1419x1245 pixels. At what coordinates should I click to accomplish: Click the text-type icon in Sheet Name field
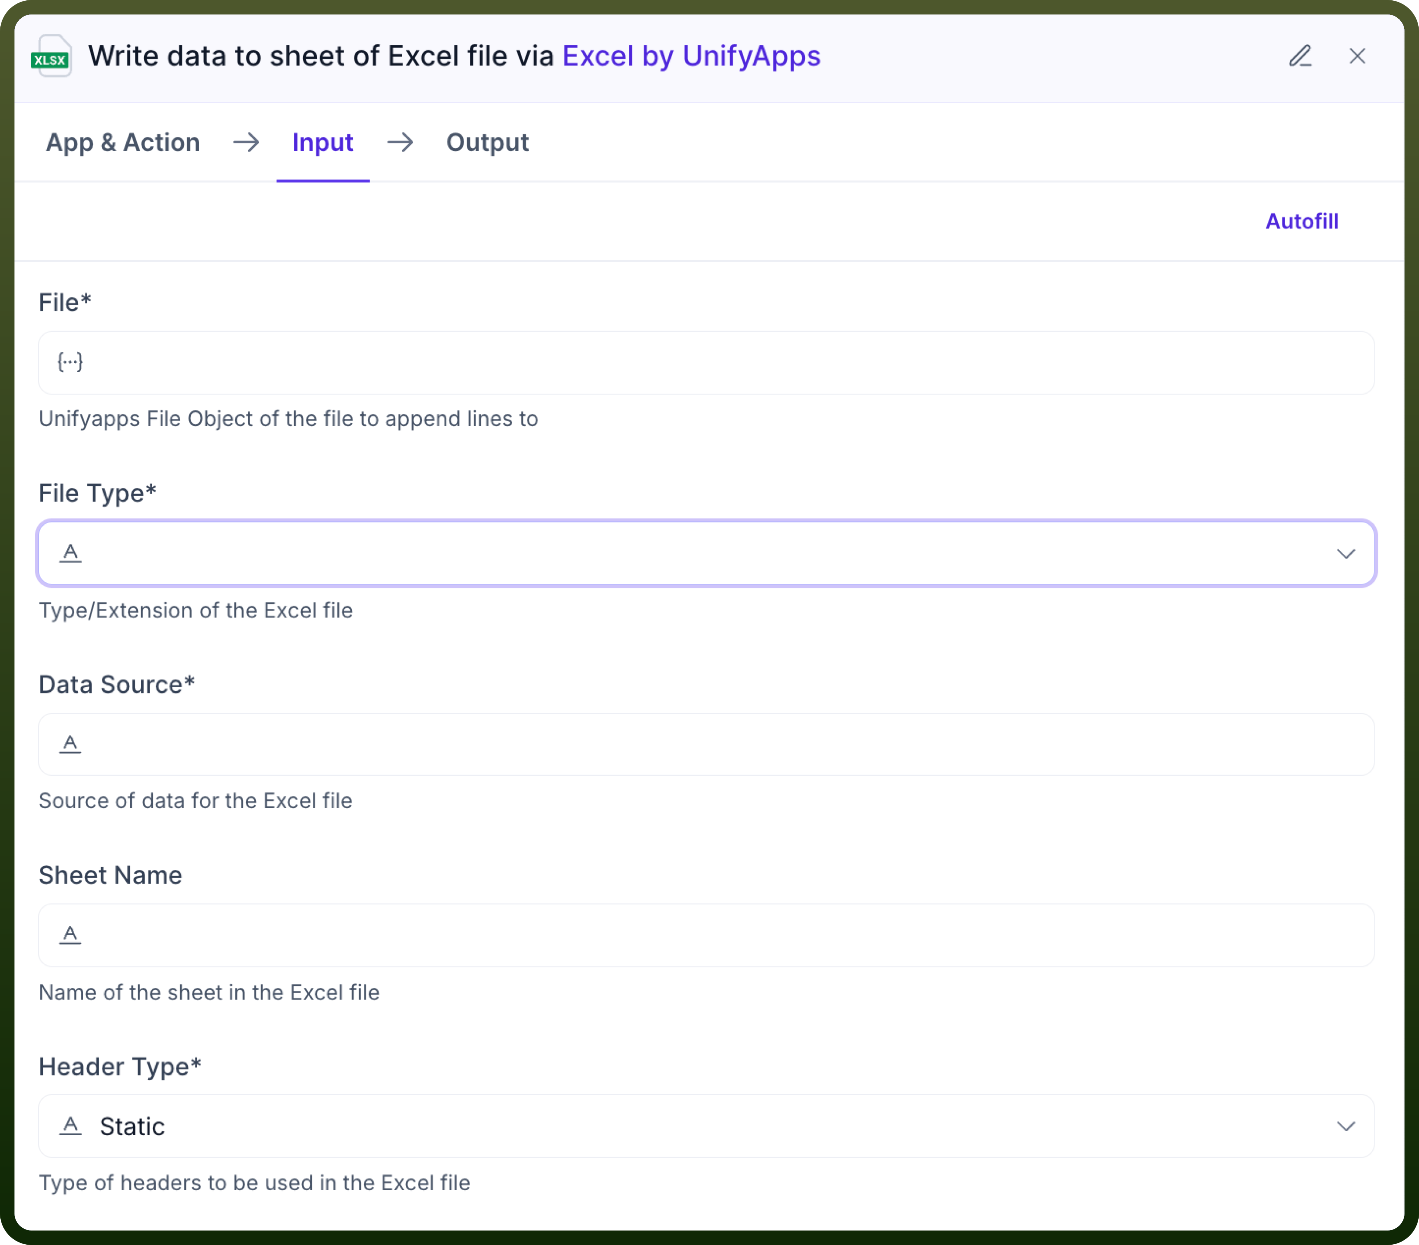70,935
